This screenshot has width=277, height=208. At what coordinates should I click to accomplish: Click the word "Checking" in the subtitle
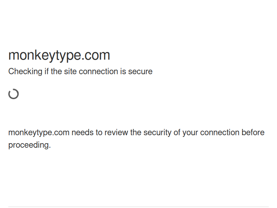click(x=25, y=72)
